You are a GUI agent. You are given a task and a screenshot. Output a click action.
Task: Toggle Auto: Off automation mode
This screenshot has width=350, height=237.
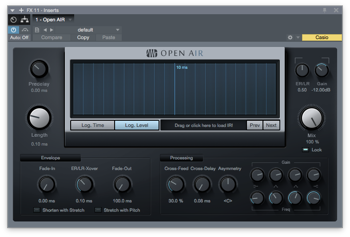(x=20, y=37)
